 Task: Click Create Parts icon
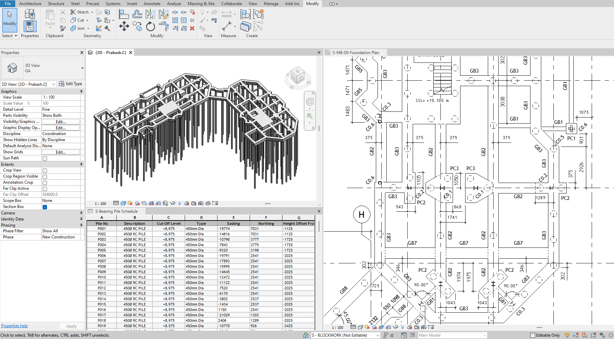[x=245, y=26]
